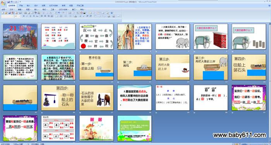Click the Save disk icon in classic toolbar
Viewport: 271px width, 145px height.
(x=10, y=13)
